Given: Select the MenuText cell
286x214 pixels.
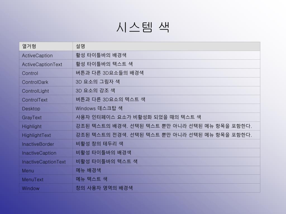Looking at the screenshot, I should pyautogui.click(x=46, y=179).
